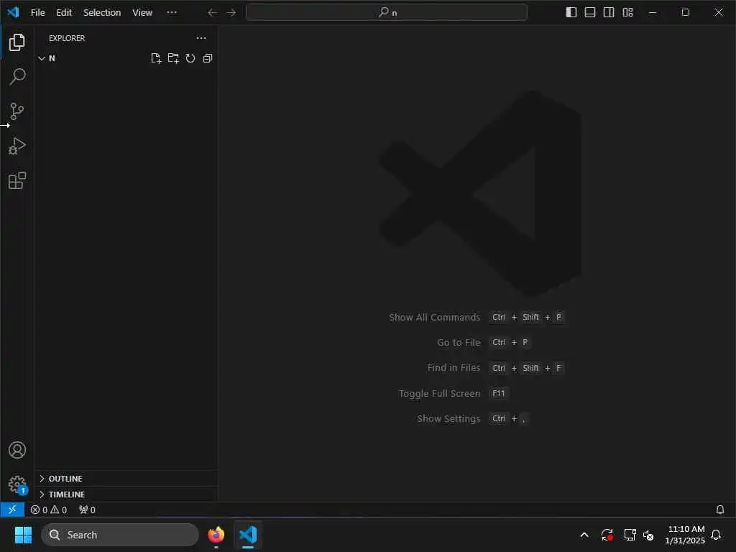This screenshot has width=736, height=552.
Task: Open the Manage gear icon
Action: click(x=17, y=484)
